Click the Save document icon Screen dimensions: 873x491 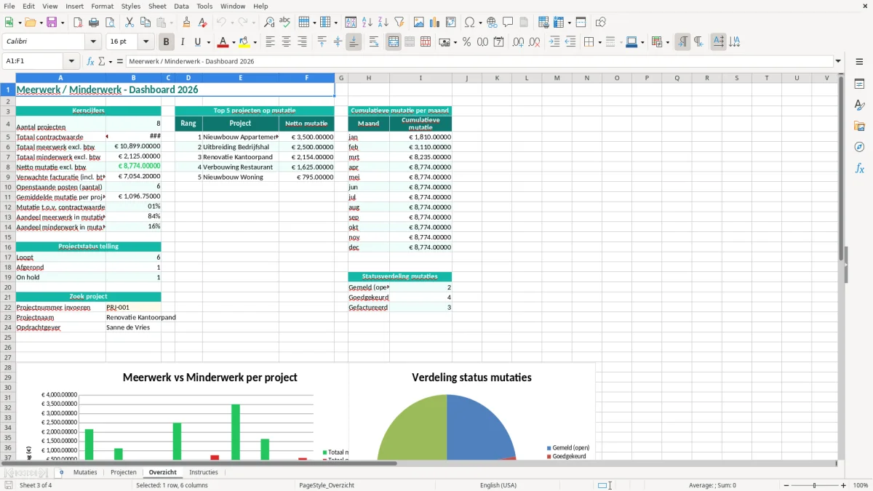52,23
